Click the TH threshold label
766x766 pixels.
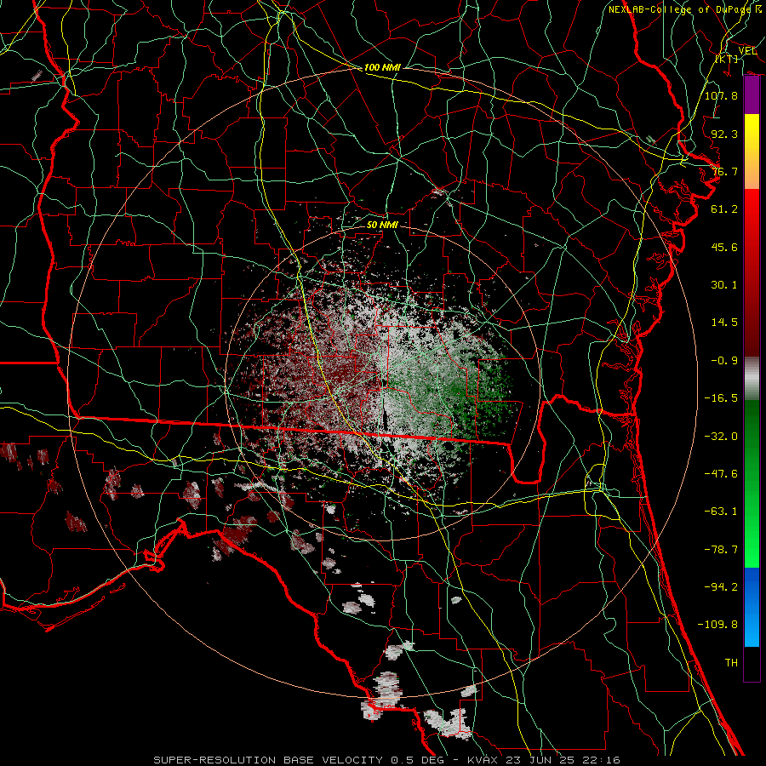731,663
